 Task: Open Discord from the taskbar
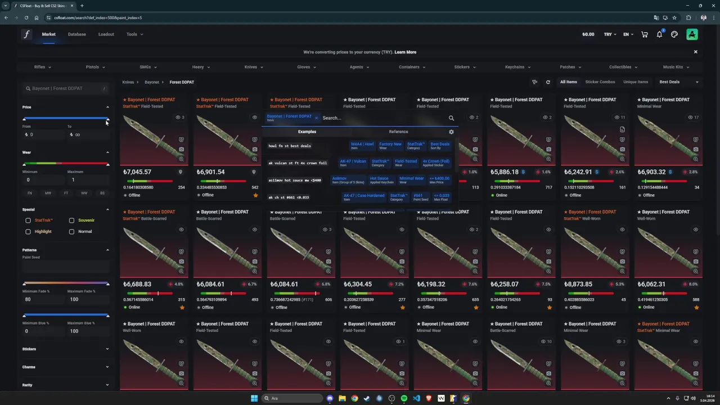coord(330,398)
